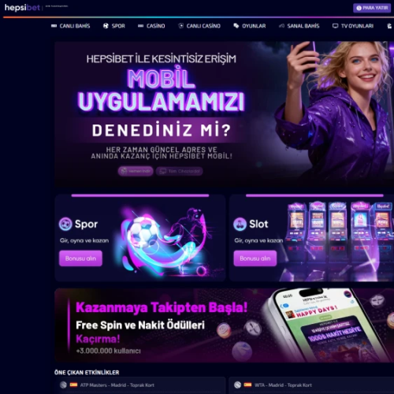The image size is (394, 394).
Task: Click the devices icon in Tüm Cihazlarda button
Action: pos(163,171)
